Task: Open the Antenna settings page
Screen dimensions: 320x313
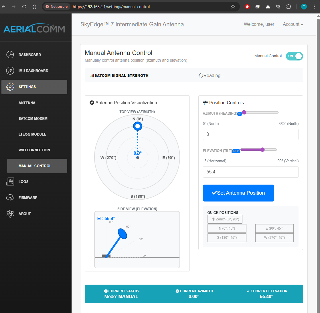Action: 27,103
